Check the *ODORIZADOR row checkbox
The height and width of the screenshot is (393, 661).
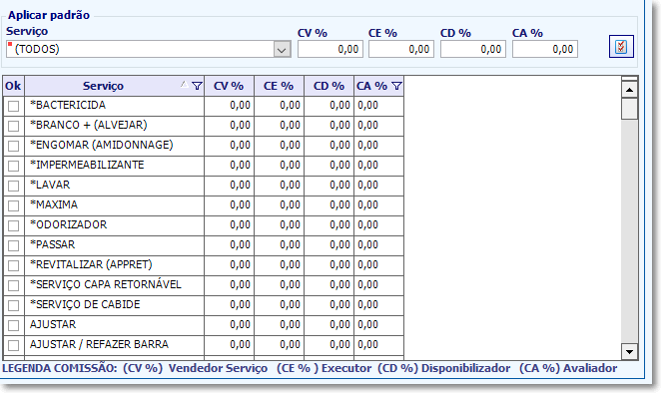[x=14, y=225]
